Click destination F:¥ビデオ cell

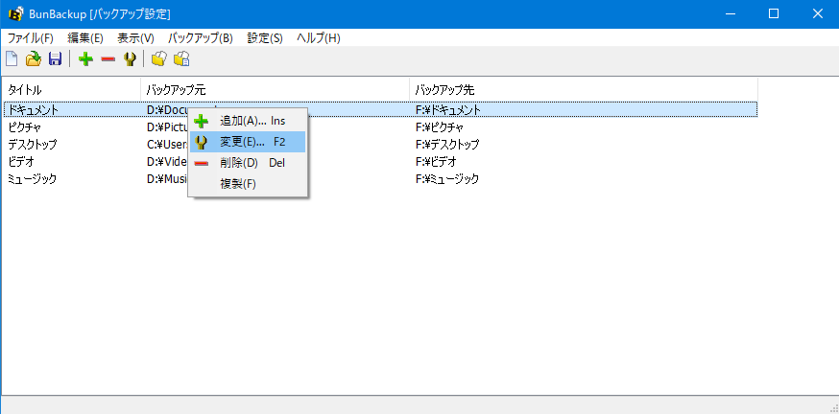[x=436, y=161]
